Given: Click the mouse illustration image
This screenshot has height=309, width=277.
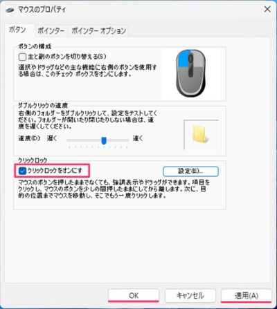Looking at the screenshot, I should tap(191, 73).
